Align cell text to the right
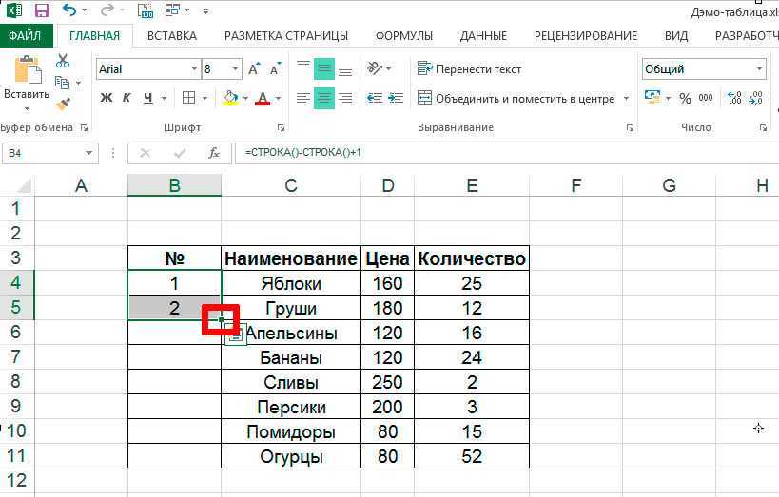Screen dimensions: 779x497 click(x=345, y=98)
